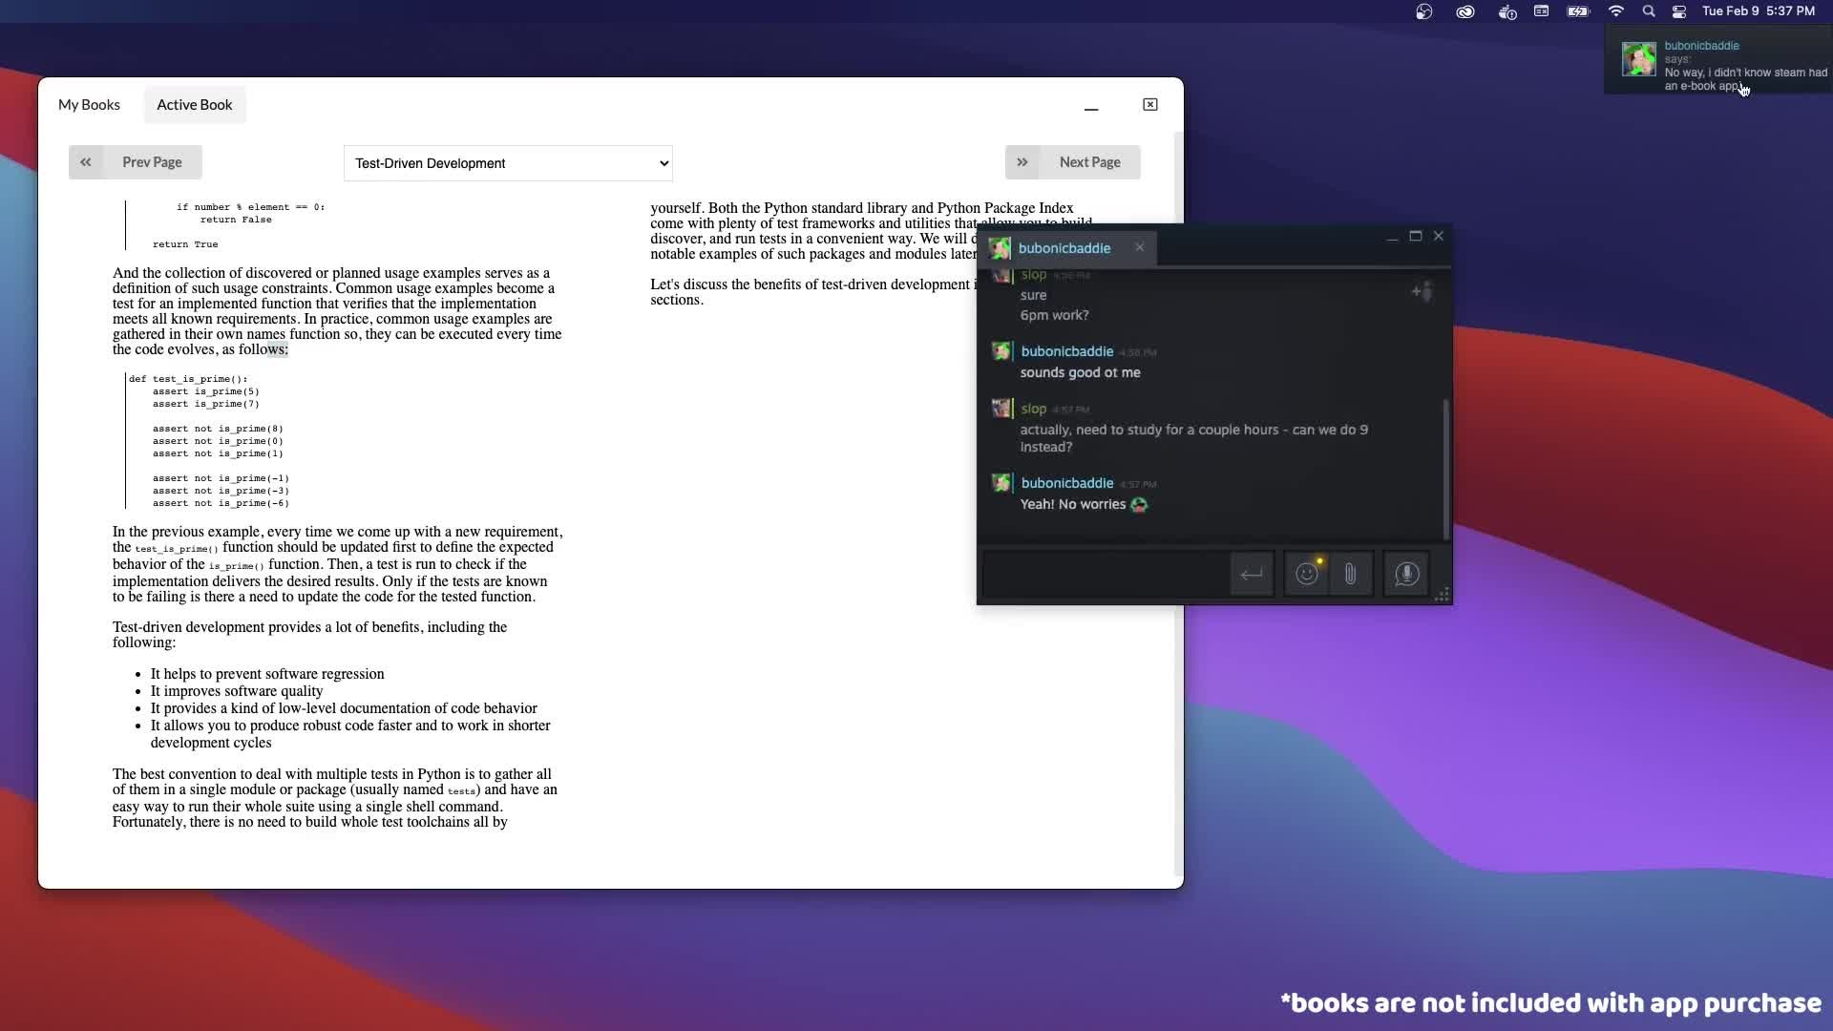Image resolution: width=1833 pixels, height=1031 pixels.
Task: Select the Active Book tab
Action: [195, 105]
